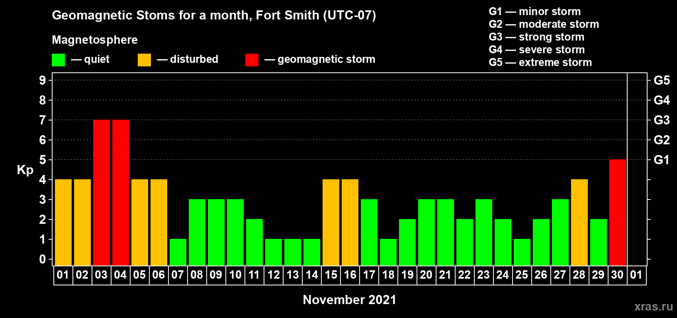
Task: Click the green bar for day 07
Action: 178,252
